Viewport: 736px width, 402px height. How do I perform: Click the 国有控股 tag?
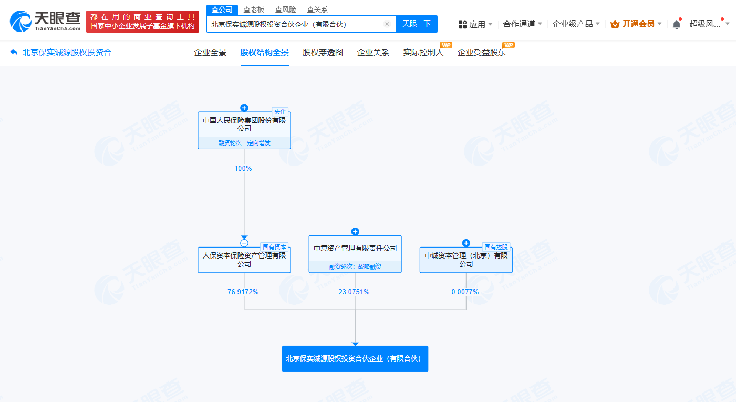coord(496,247)
